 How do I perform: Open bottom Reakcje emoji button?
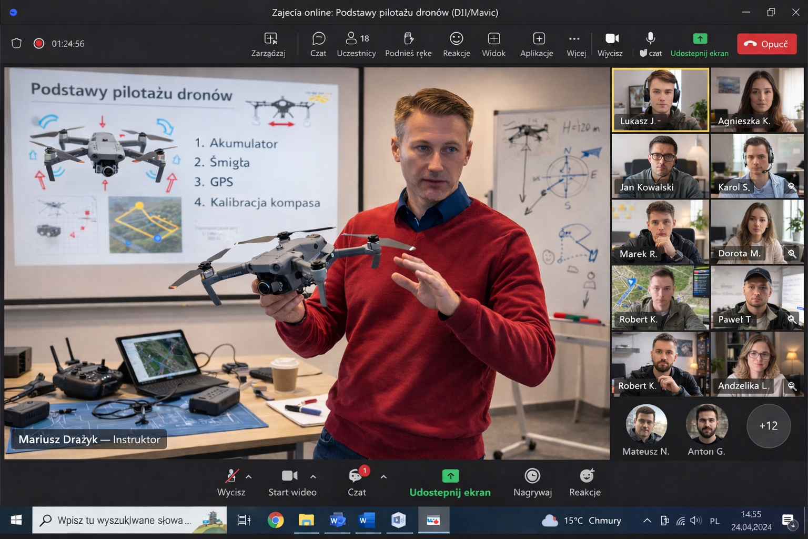point(585,483)
